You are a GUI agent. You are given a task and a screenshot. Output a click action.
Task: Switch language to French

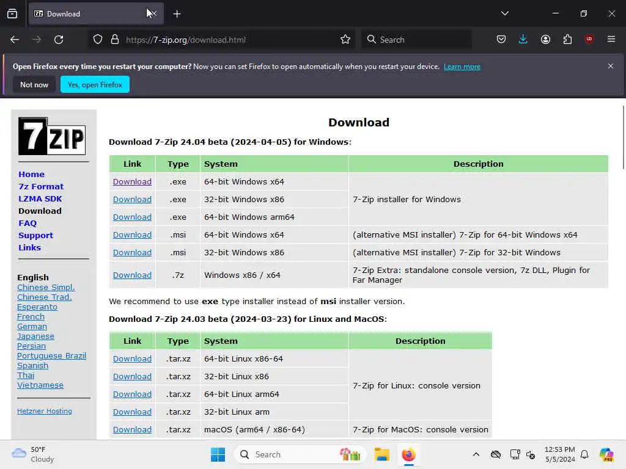(x=31, y=317)
